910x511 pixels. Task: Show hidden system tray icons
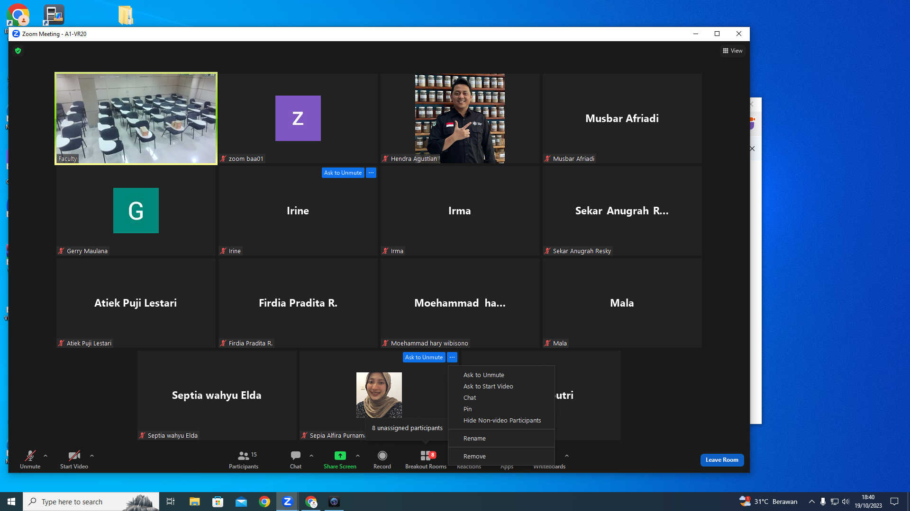(x=812, y=502)
